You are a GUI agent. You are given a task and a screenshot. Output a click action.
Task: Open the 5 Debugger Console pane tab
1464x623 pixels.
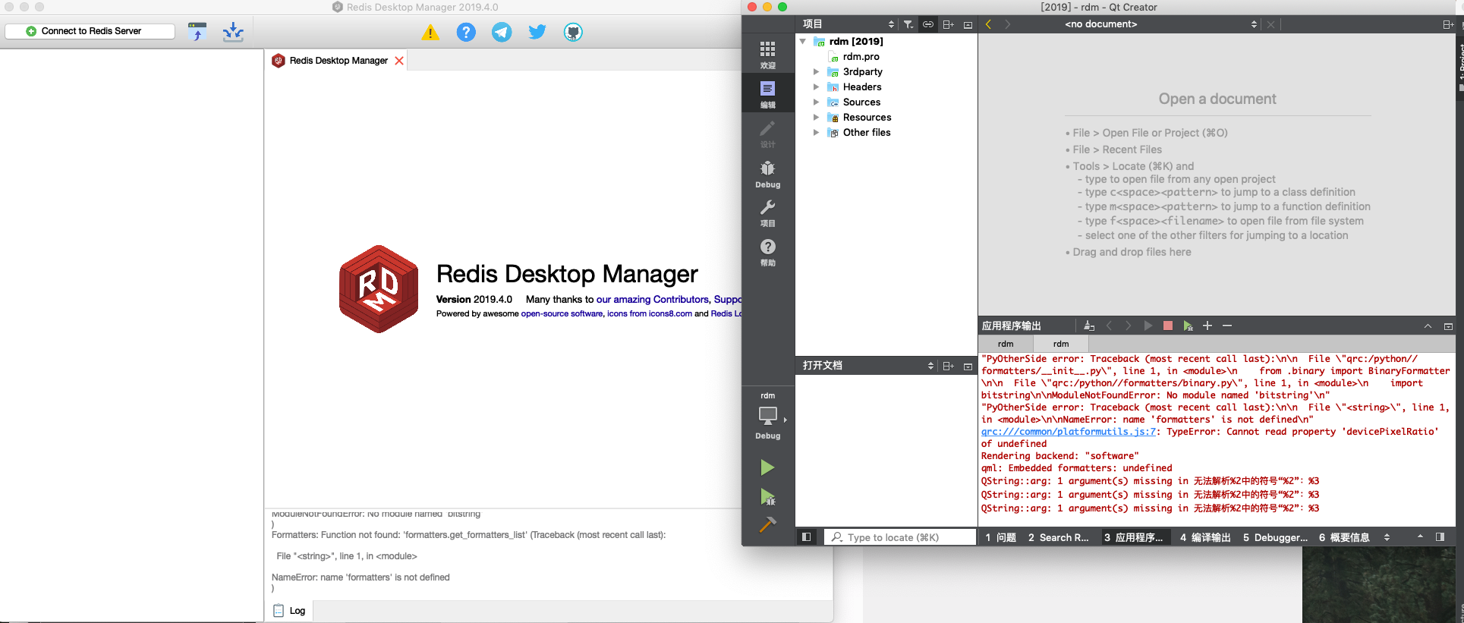[1275, 537]
